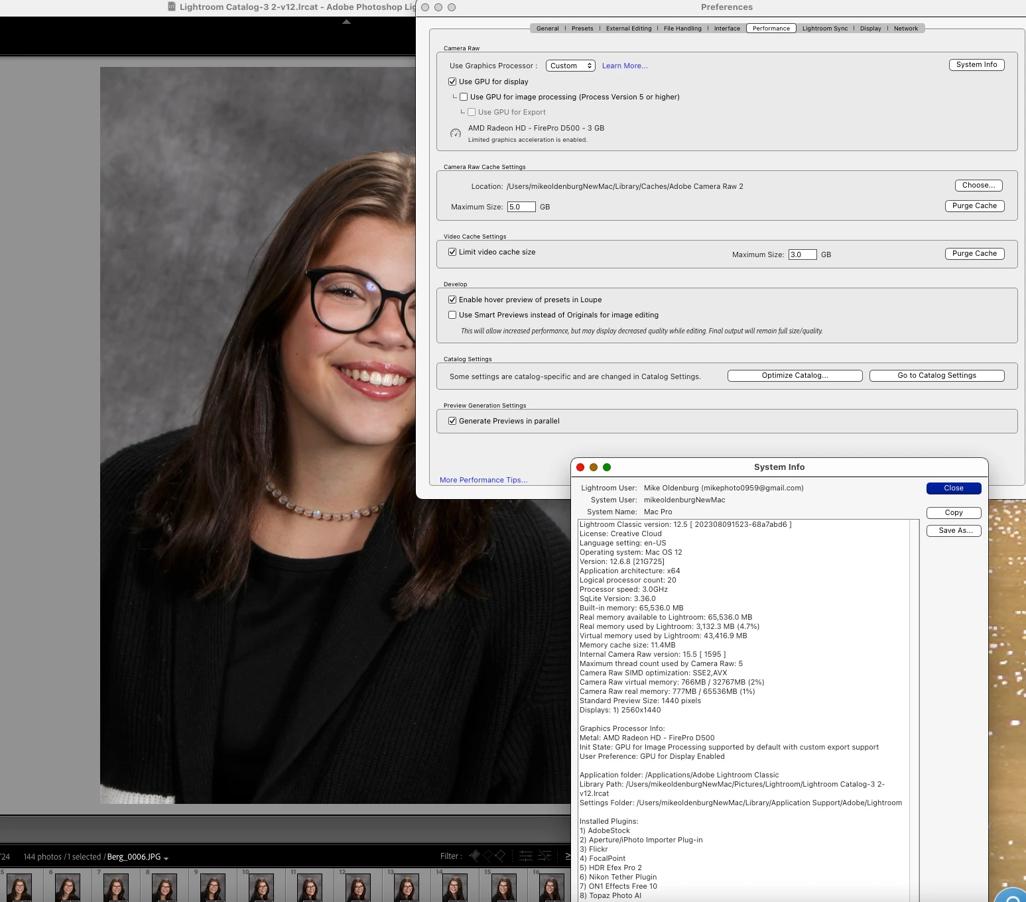Collapse the top panel with the triangle
Image resolution: width=1026 pixels, height=902 pixels.
pos(346,22)
